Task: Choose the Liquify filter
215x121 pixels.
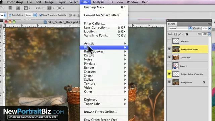Action: [x=104, y=31]
